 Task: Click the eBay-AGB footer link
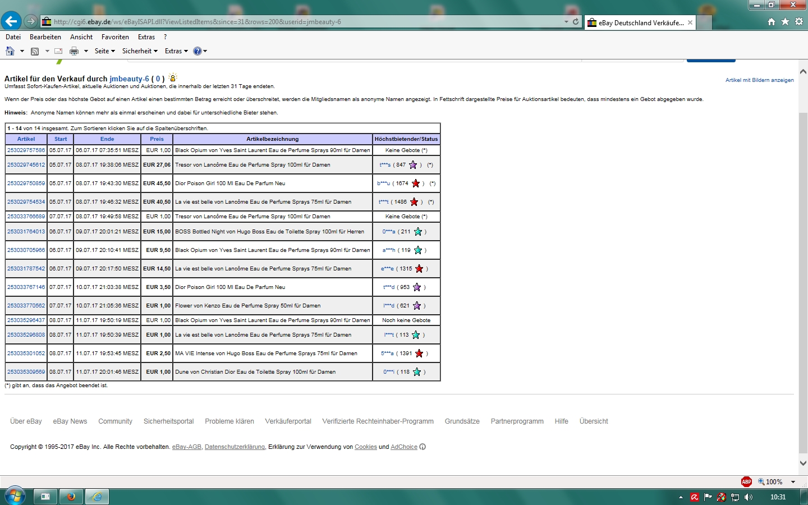tap(187, 447)
